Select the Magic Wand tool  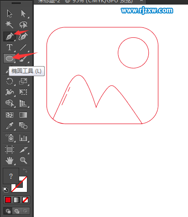coord(10,25)
